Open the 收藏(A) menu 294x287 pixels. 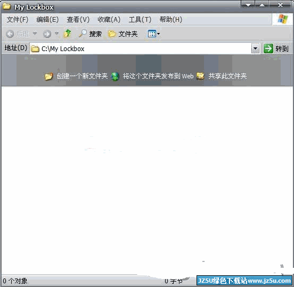point(109,20)
